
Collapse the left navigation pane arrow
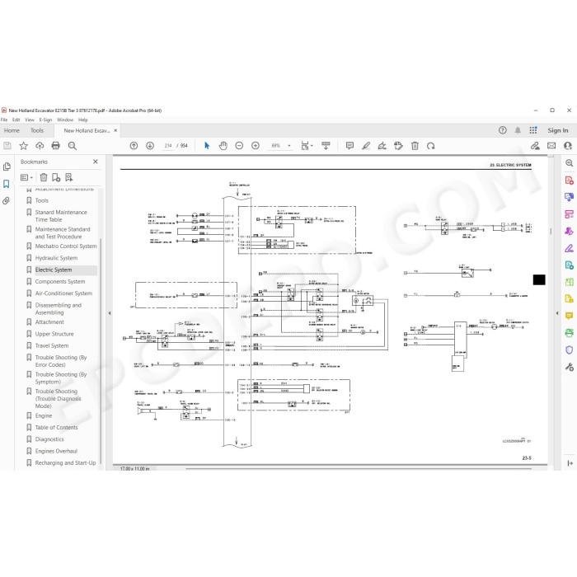[110, 313]
